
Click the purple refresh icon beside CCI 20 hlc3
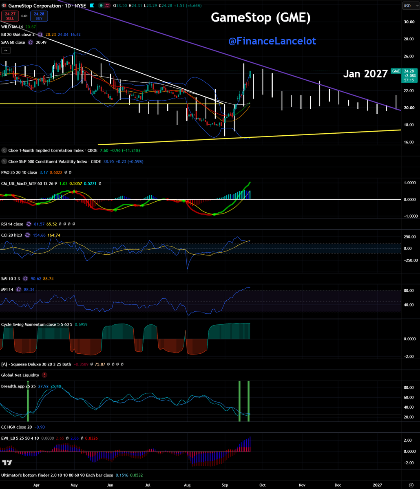click(27, 235)
